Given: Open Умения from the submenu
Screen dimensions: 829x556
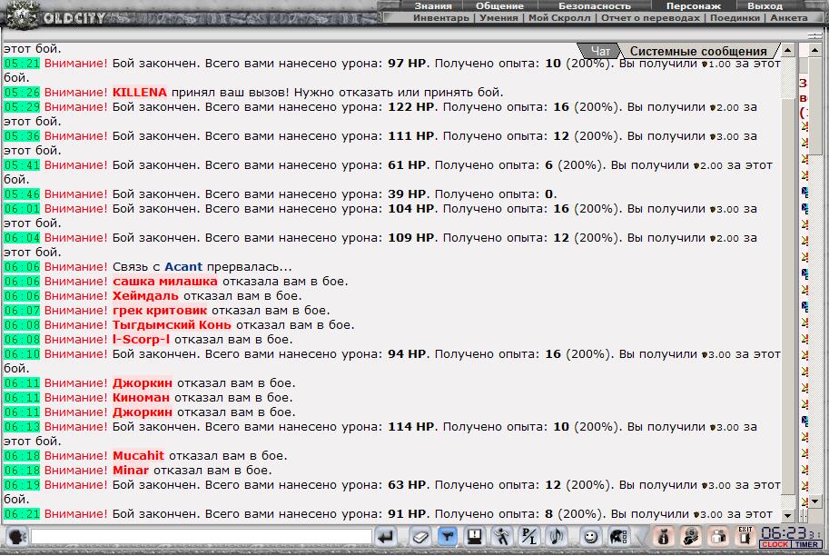Looking at the screenshot, I should 498,17.
